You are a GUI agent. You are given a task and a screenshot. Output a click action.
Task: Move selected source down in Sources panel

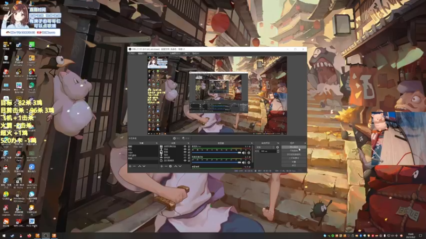pos(180,166)
